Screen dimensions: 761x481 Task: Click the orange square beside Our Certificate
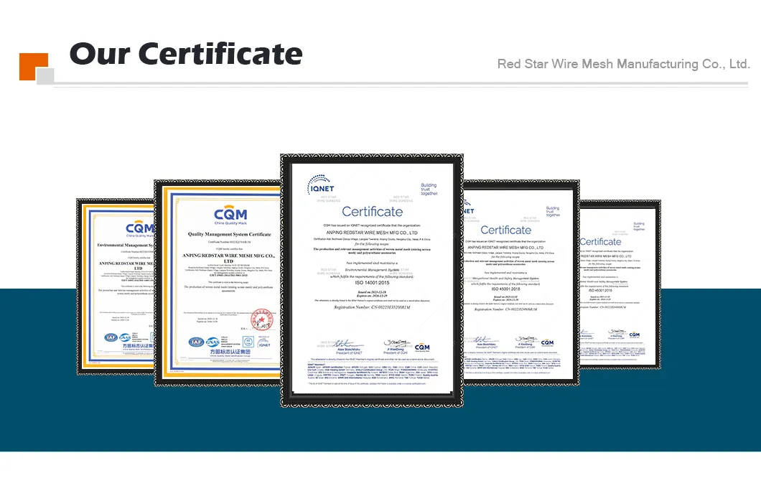click(33, 66)
